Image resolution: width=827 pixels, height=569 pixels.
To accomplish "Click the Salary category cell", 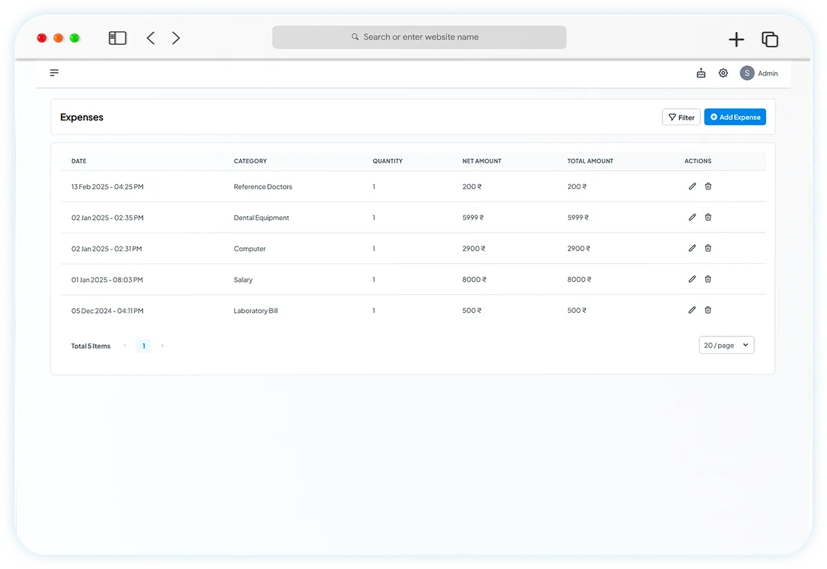I will [243, 280].
